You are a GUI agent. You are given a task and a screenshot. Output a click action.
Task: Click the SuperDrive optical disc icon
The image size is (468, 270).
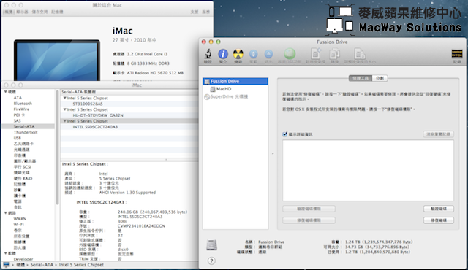click(207, 97)
